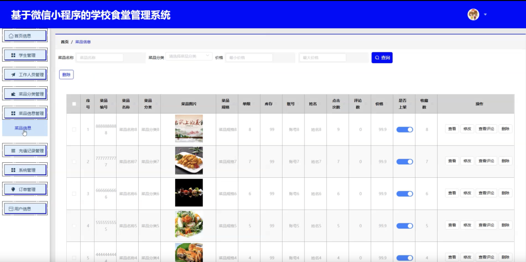Focus the 最小价格 input field
The width and height of the screenshot is (526, 262).
(x=249, y=58)
